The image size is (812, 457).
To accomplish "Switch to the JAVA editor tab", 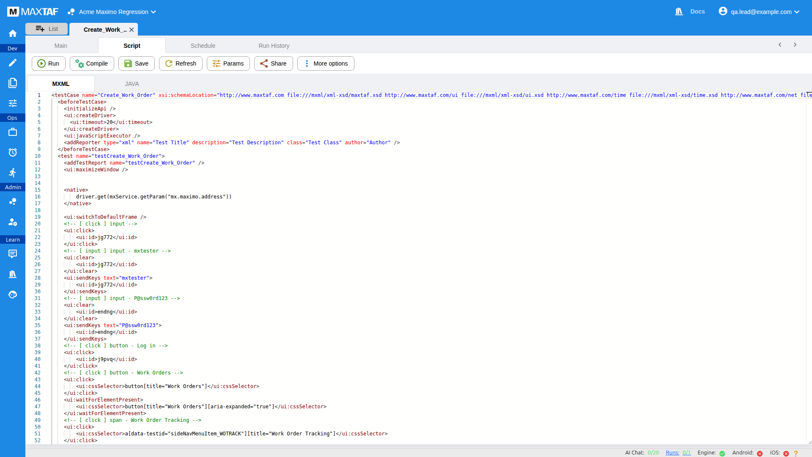I will coord(132,84).
